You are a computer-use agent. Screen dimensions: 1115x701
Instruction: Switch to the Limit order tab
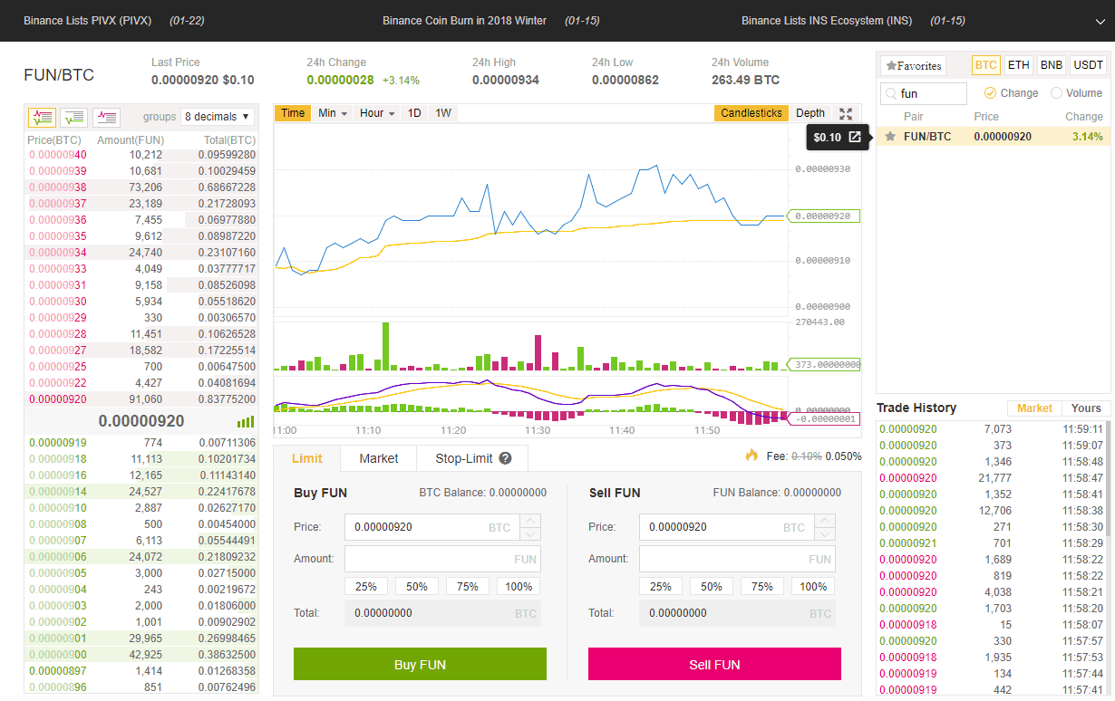(307, 458)
